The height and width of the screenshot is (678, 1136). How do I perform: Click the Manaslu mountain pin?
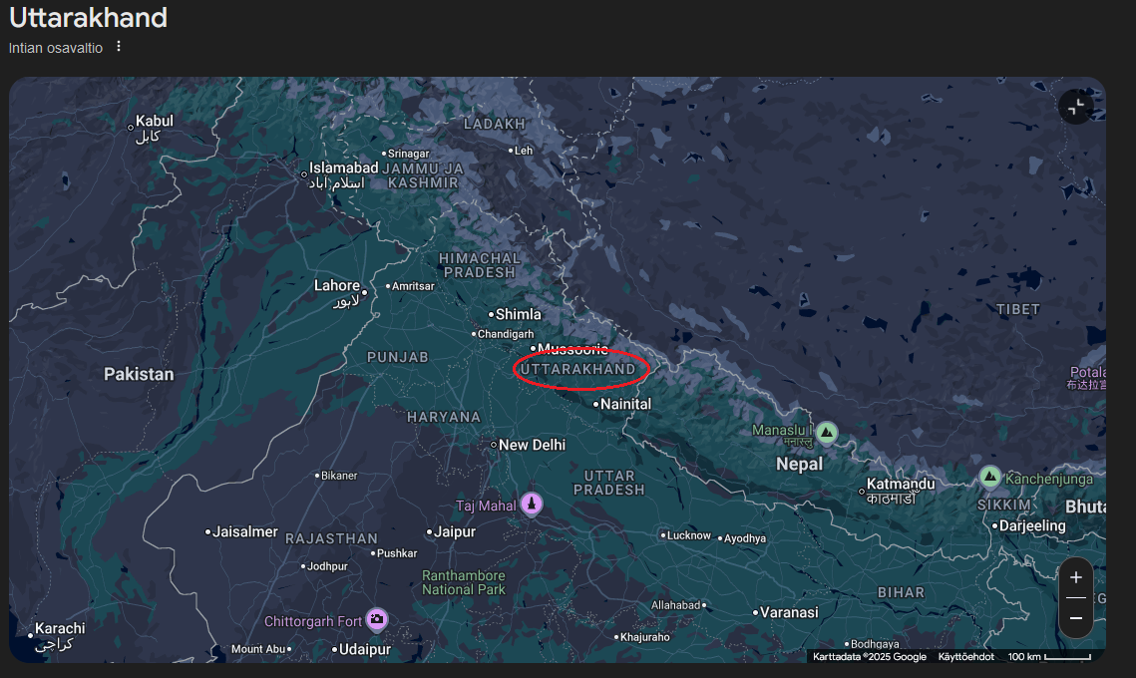[827, 433]
